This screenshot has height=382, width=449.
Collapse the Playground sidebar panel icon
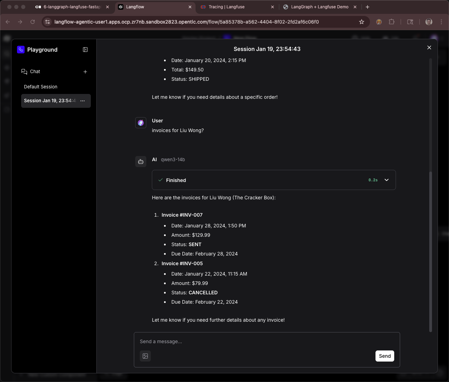(x=85, y=50)
